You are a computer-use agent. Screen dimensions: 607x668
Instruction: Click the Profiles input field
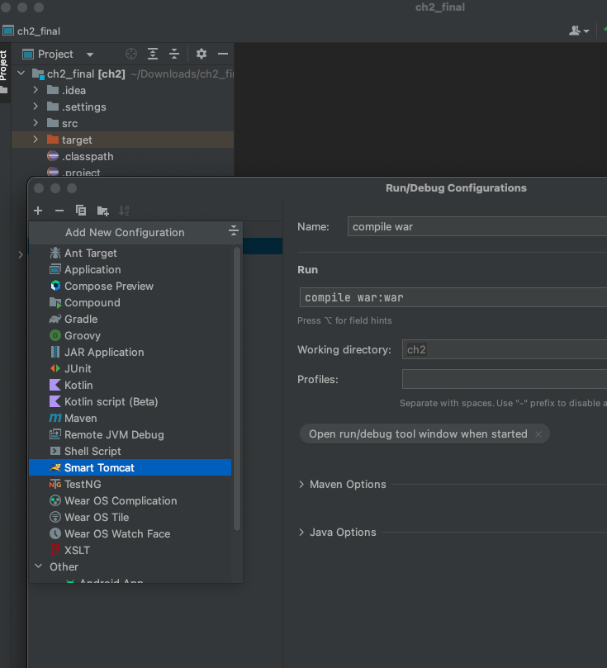pos(505,379)
